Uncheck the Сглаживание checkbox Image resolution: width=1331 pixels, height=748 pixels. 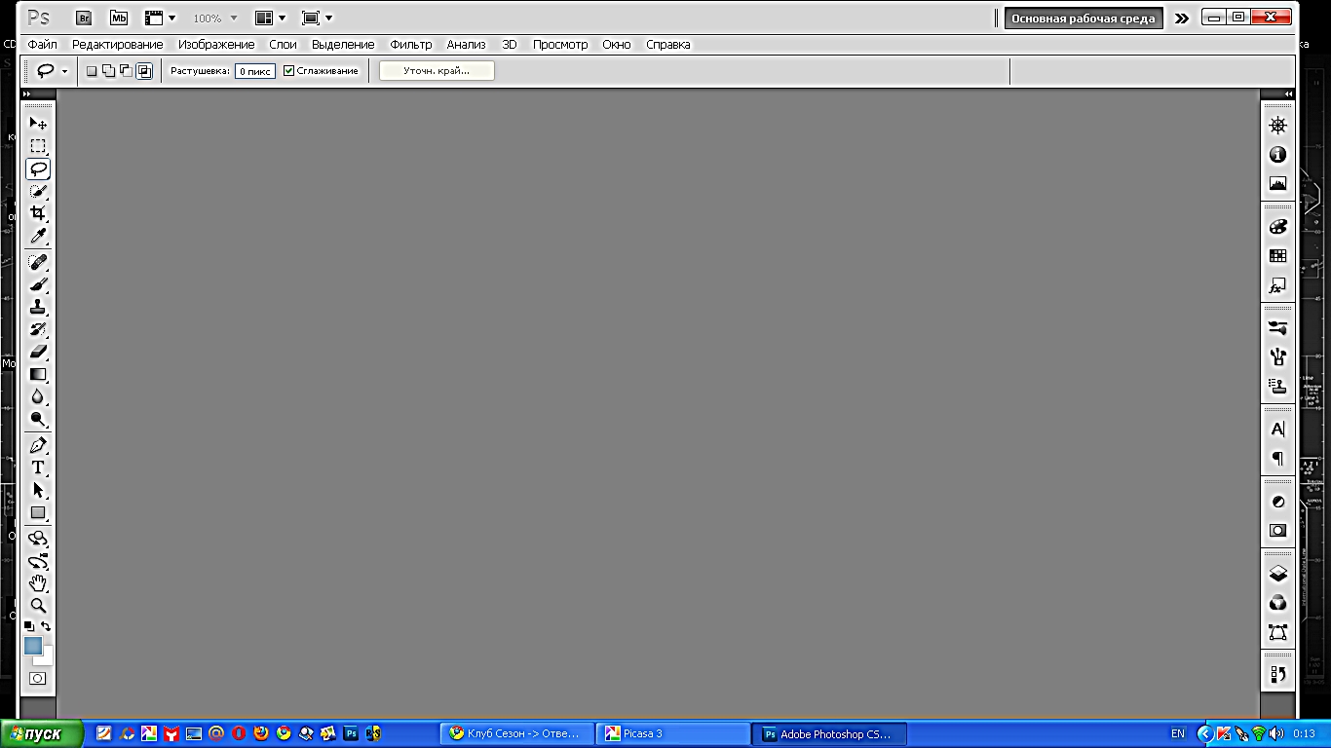coord(288,71)
